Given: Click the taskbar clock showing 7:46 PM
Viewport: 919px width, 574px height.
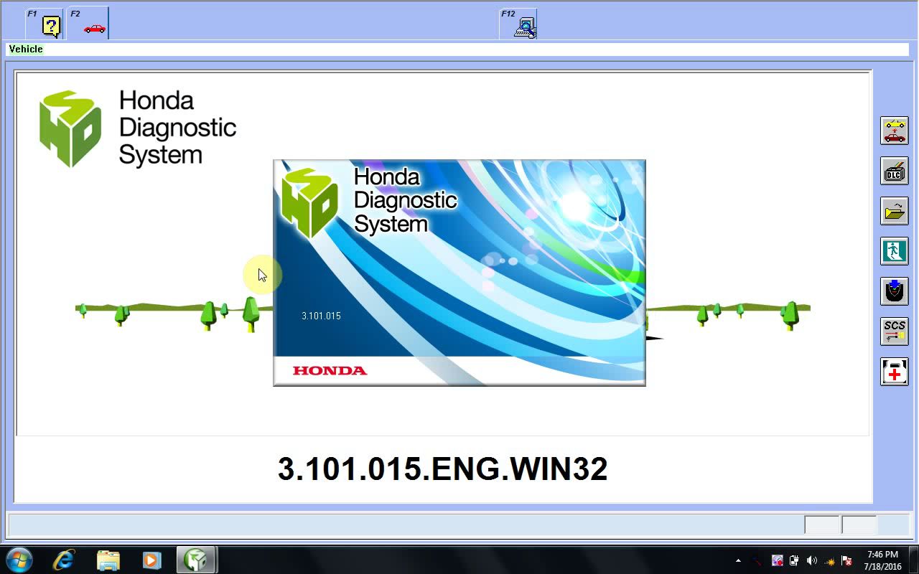Looking at the screenshot, I should [x=882, y=560].
